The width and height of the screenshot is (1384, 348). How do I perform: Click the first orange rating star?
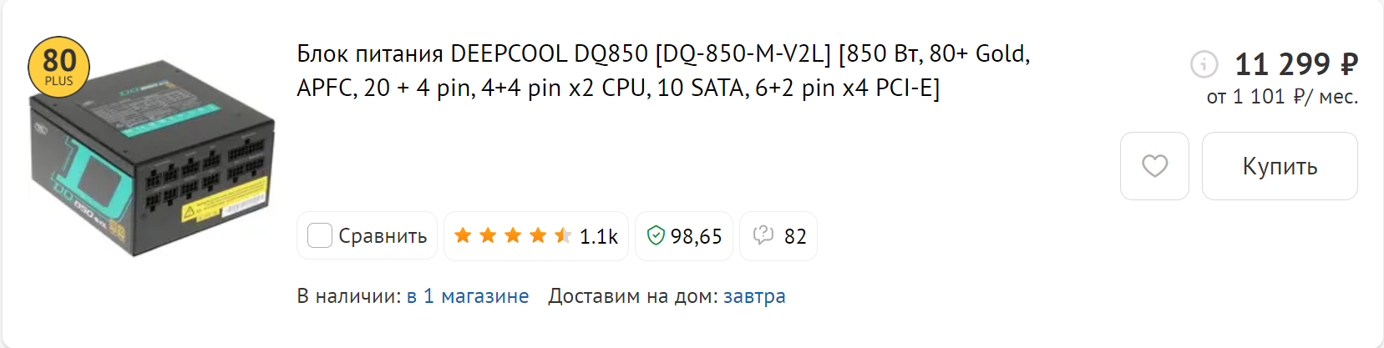463,235
